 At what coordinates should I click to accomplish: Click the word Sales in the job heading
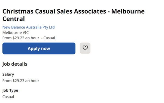[65, 11]
